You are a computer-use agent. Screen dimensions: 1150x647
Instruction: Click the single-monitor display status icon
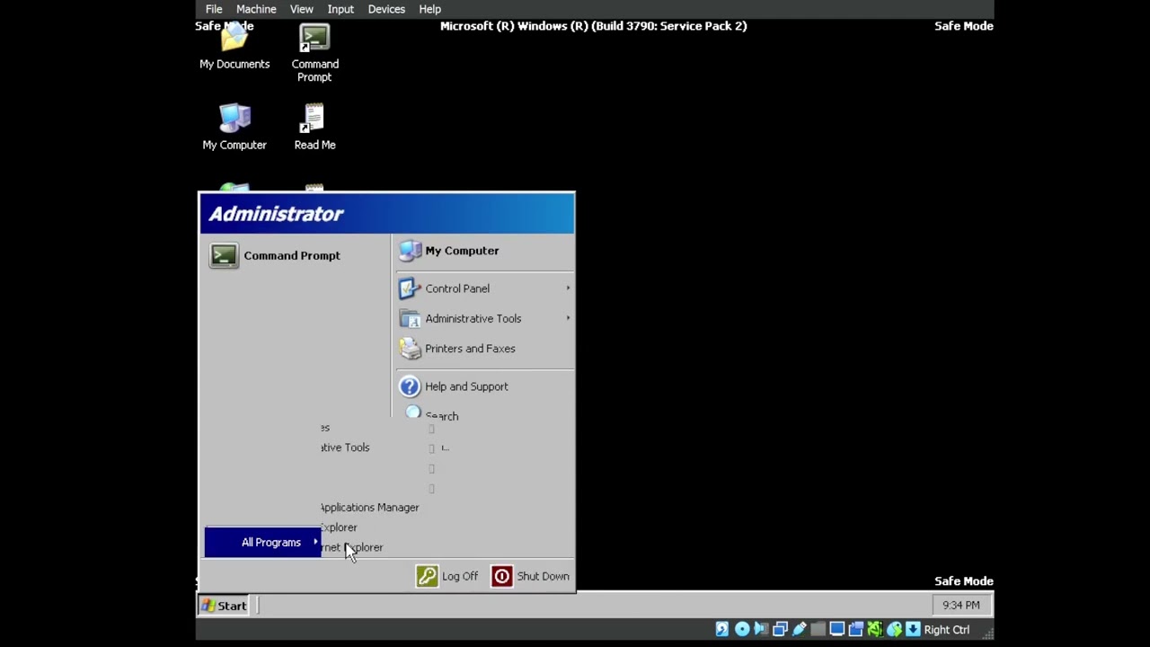[x=836, y=630]
